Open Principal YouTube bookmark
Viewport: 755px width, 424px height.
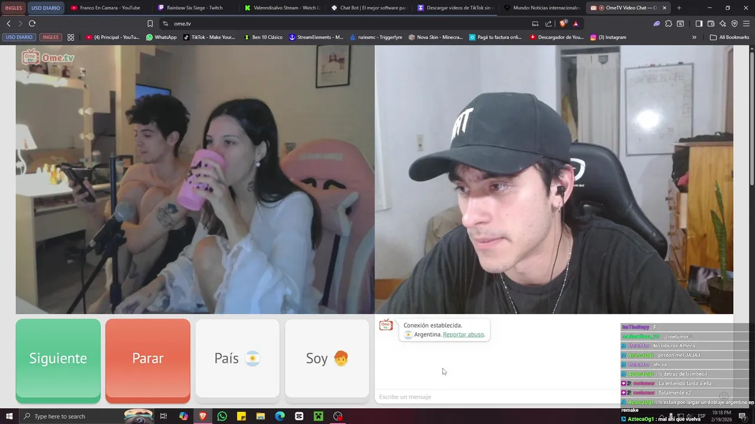[113, 37]
